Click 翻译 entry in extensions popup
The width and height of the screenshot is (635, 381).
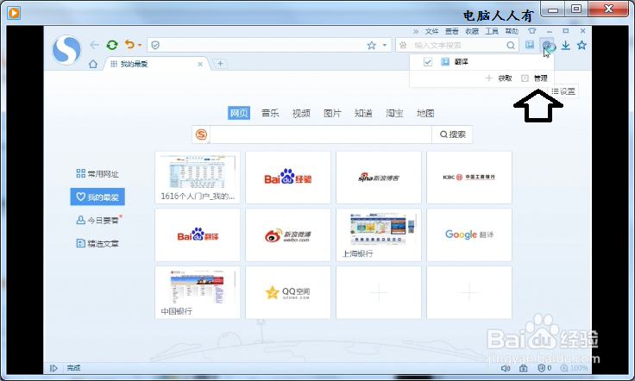[x=461, y=62]
